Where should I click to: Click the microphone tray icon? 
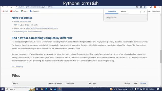click(x=135, y=89)
